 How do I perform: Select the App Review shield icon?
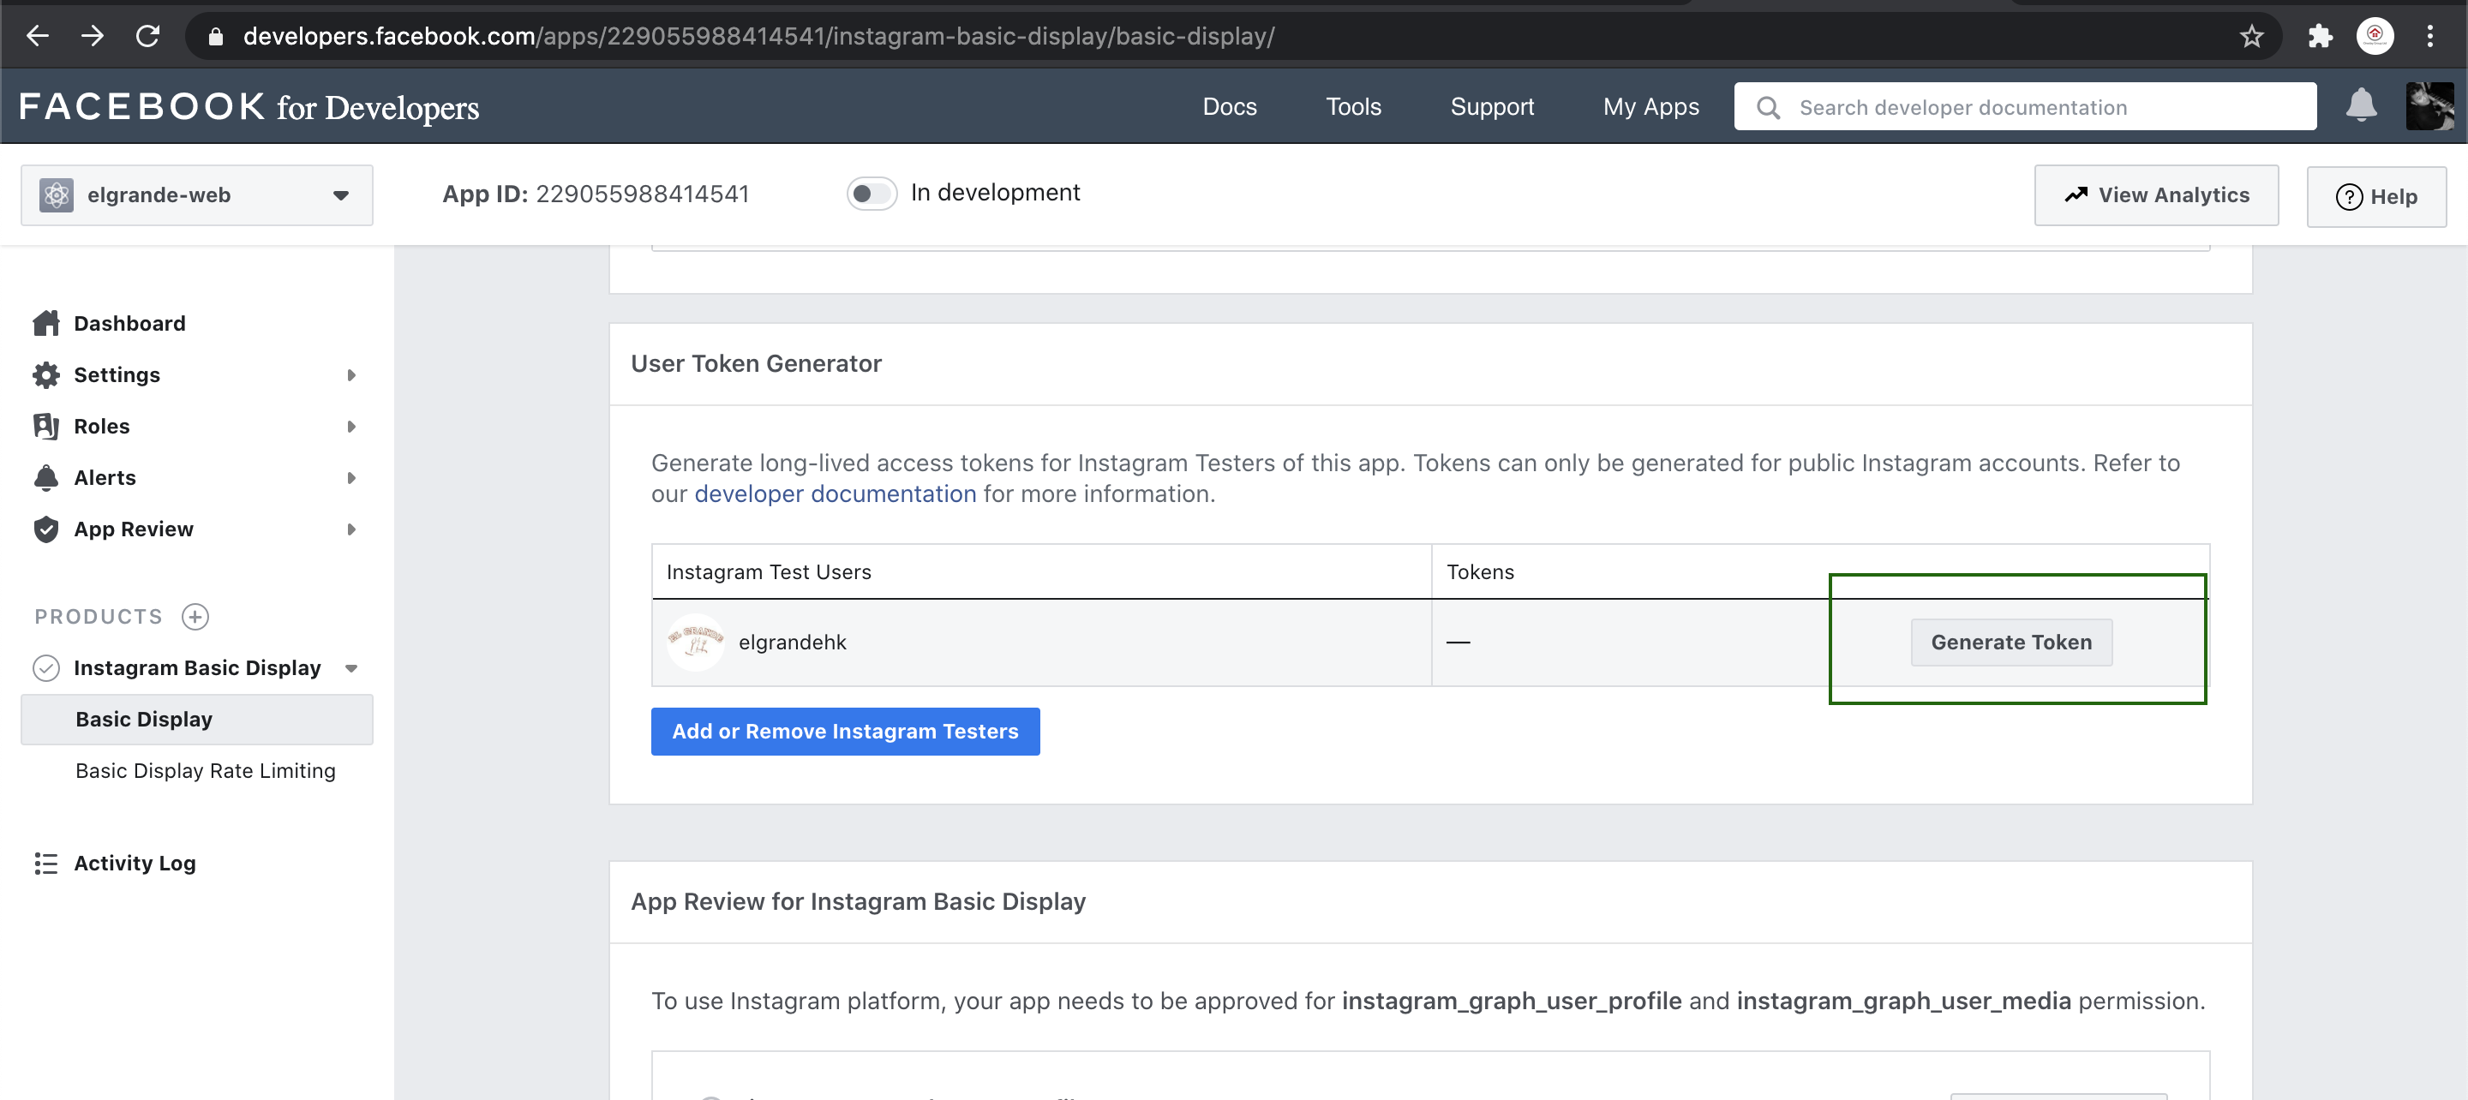point(45,528)
